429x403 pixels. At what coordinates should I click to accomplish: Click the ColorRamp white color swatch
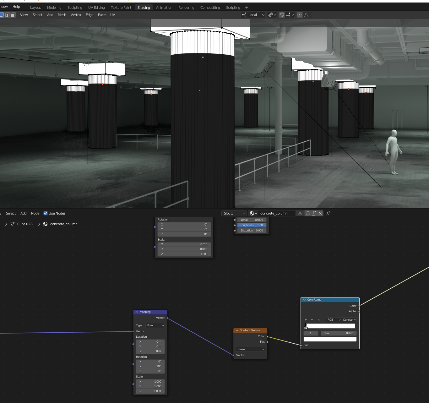point(330,339)
